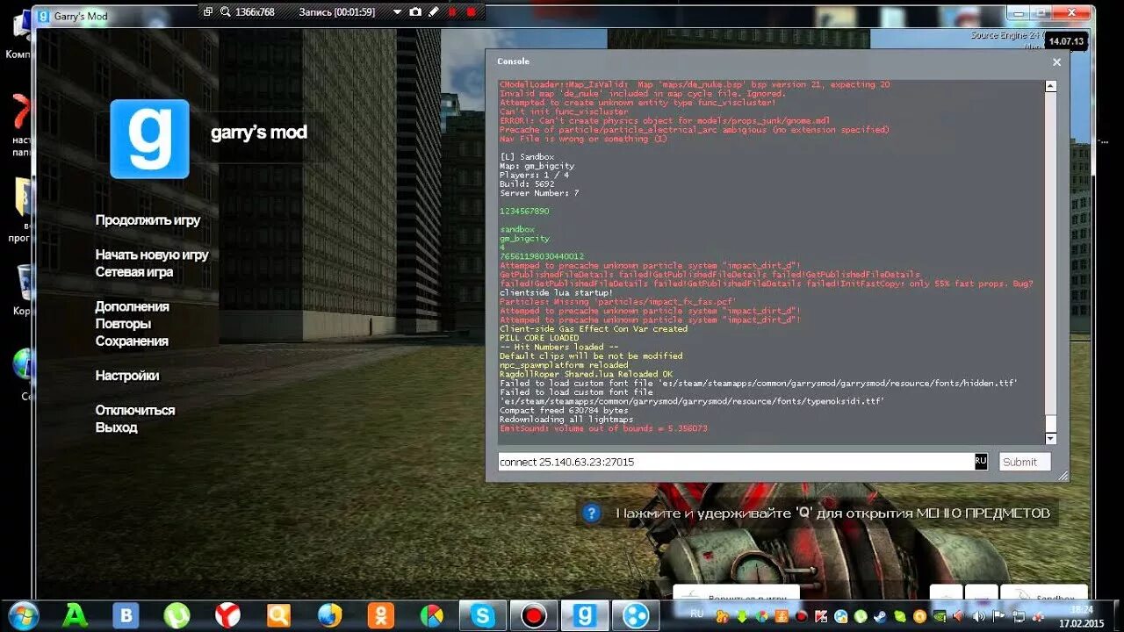Open 'Сохранения' menu item
This screenshot has width=1124, height=632.
(x=132, y=341)
